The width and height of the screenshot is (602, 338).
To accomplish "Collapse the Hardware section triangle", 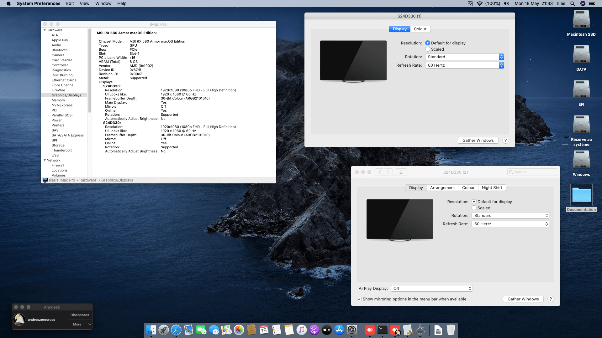I will tap(45, 30).
